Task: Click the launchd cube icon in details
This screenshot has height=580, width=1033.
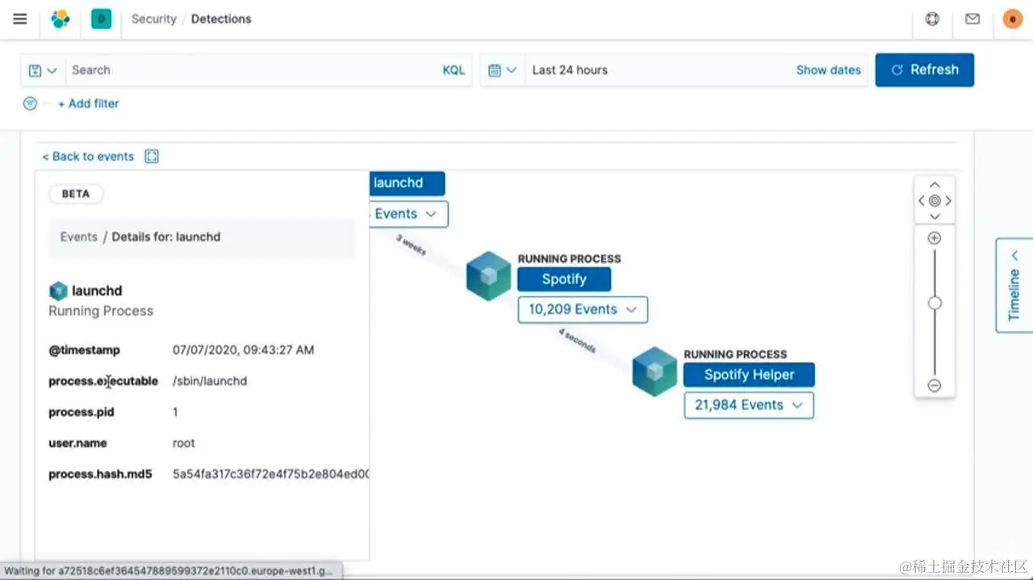Action: (58, 290)
